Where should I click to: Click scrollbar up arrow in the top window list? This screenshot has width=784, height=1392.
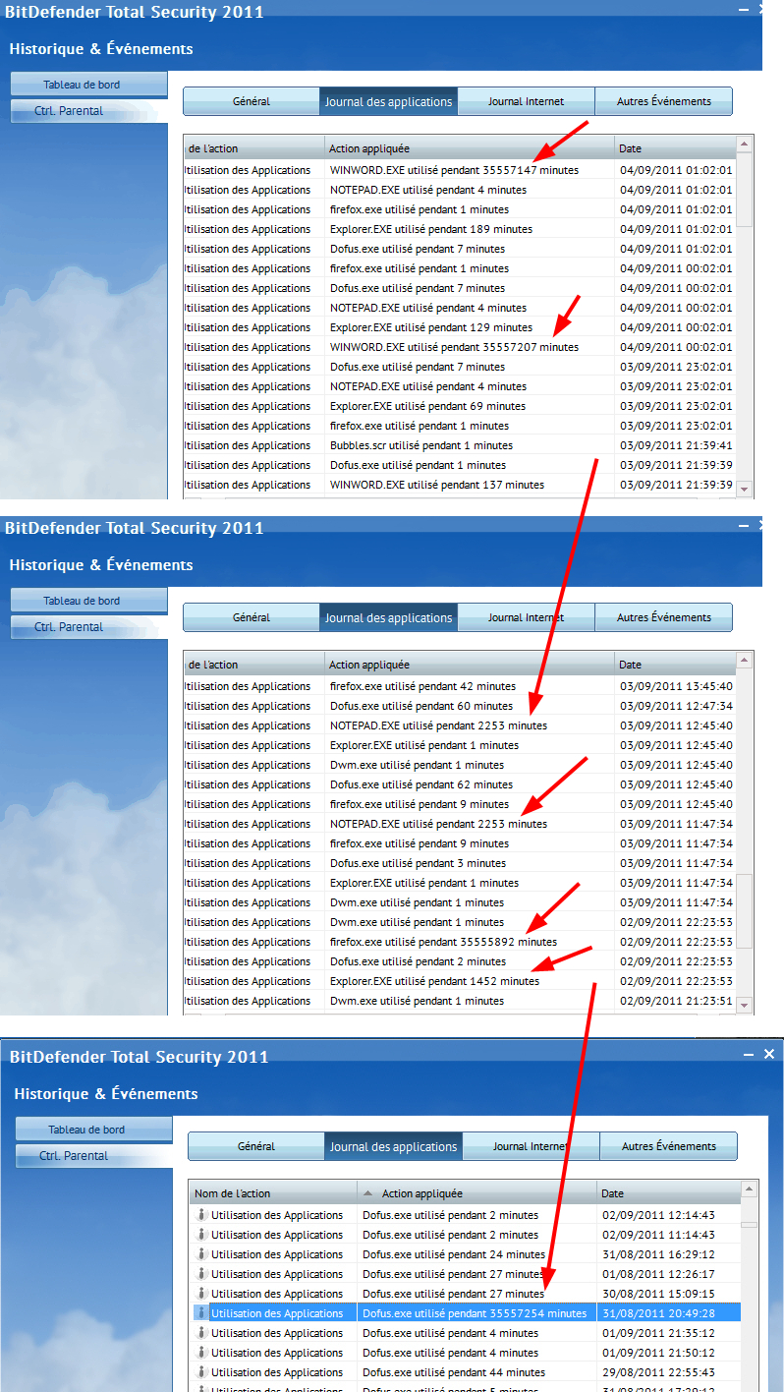(x=744, y=145)
